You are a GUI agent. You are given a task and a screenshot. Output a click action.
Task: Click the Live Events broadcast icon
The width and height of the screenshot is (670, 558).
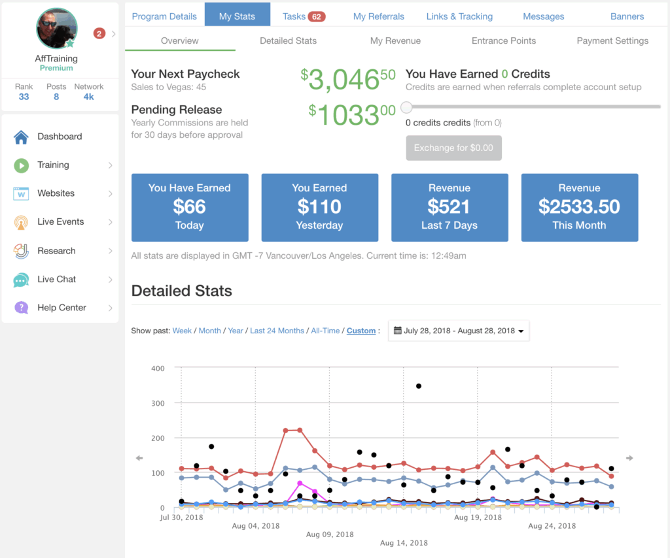click(21, 222)
